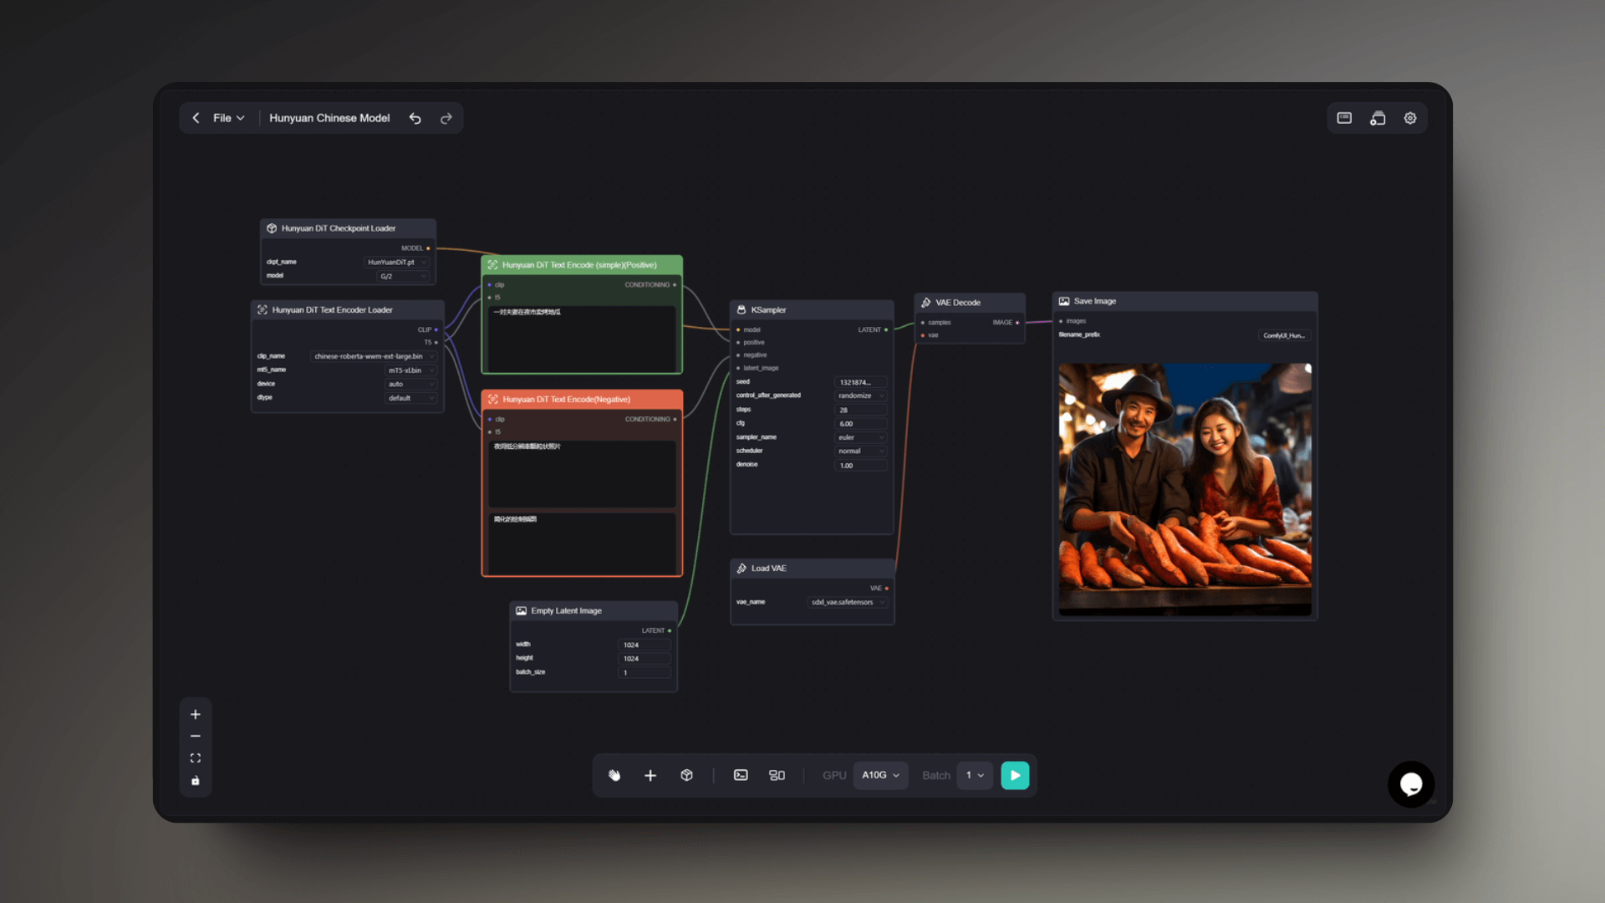Click the fit-to-screen view icon

[196, 758]
